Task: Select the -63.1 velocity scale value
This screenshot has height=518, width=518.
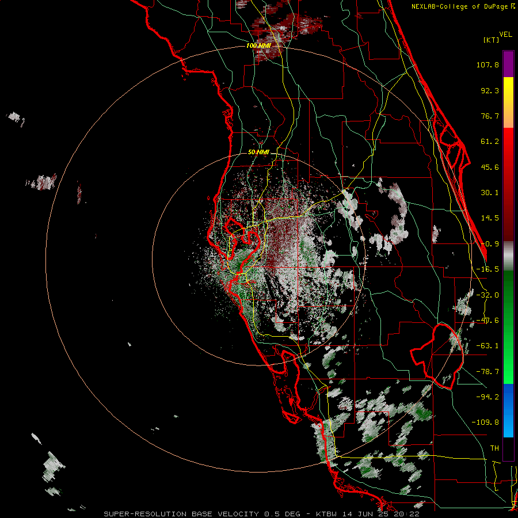Action: (x=487, y=346)
